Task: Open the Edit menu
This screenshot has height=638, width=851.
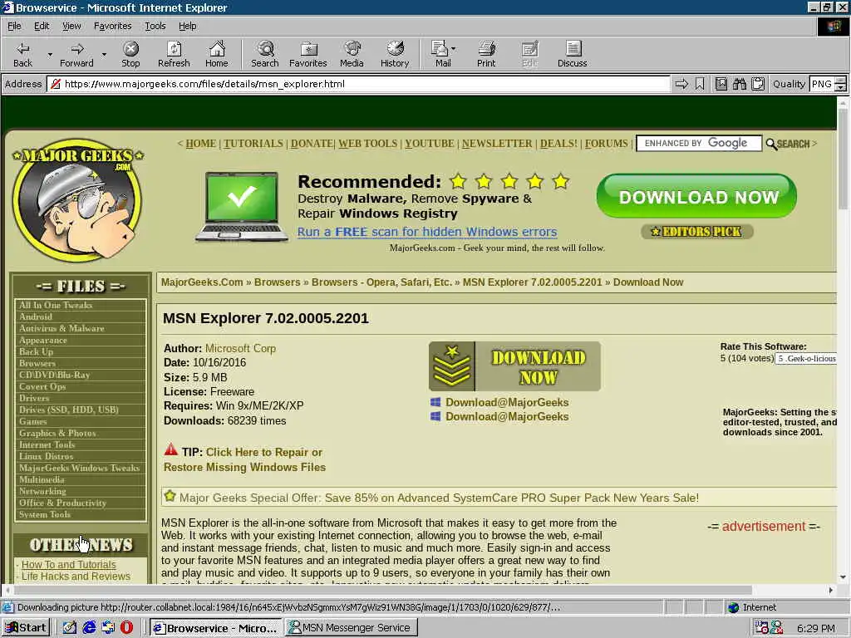Action: point(42,26)
